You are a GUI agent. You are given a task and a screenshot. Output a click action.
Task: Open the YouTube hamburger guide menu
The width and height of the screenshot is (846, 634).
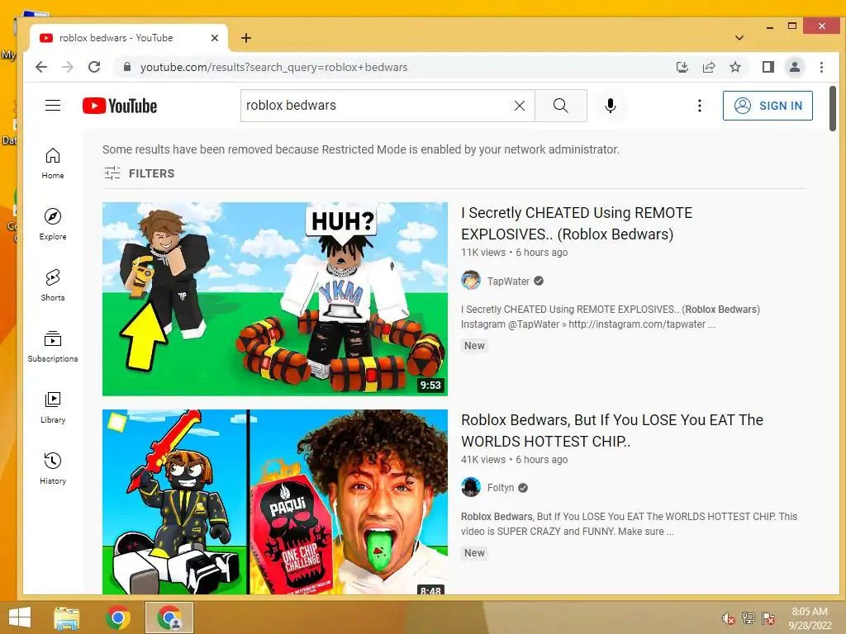(x=53, y=105)
